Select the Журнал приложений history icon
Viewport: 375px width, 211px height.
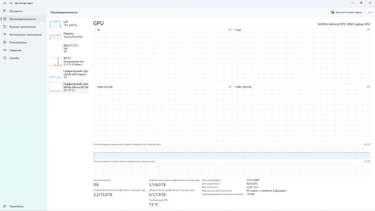5,27
